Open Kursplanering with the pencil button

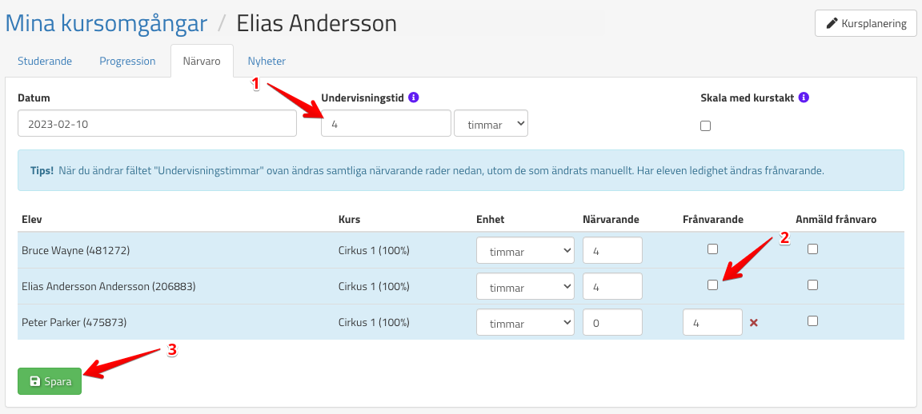pos(865,24)
